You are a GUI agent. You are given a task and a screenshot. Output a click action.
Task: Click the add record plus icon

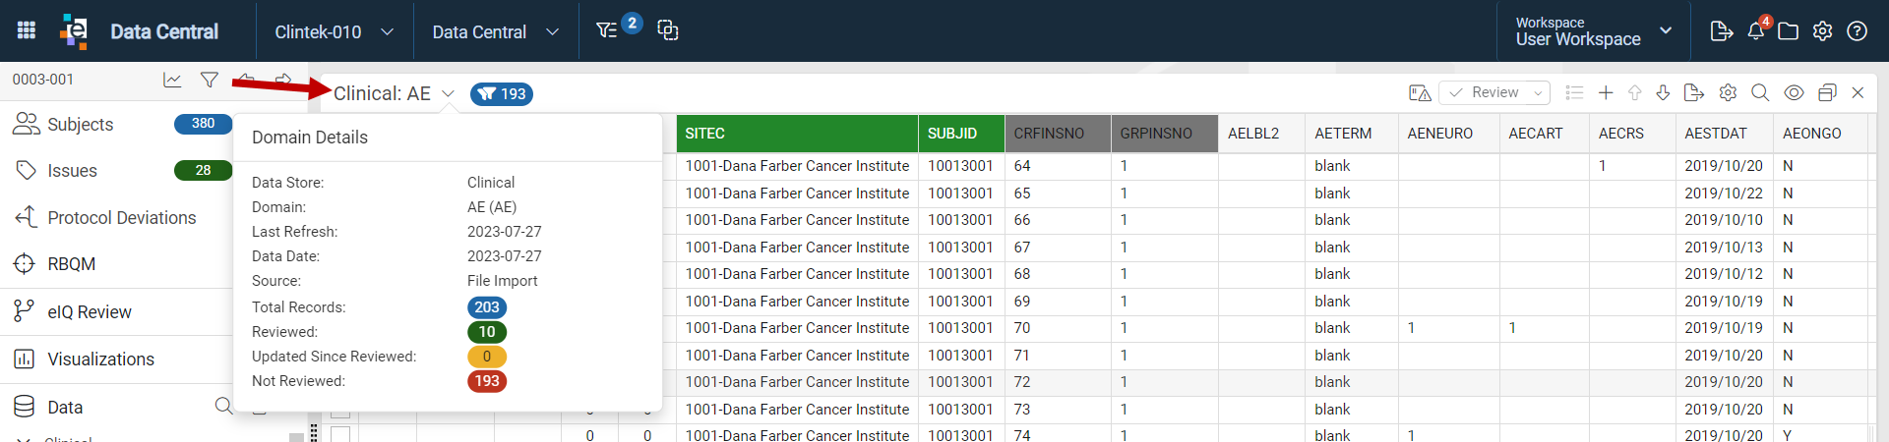pos(1606,92)
